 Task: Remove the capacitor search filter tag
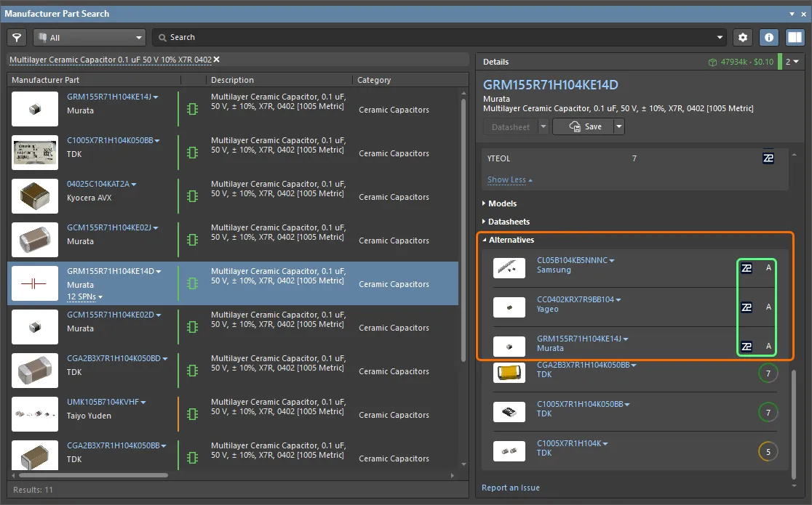tap(216, 60)
